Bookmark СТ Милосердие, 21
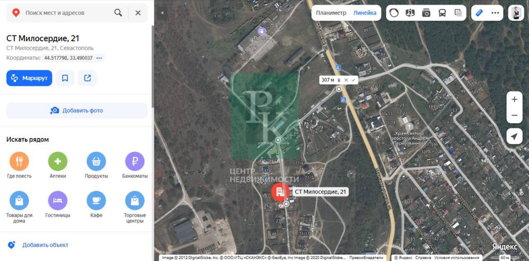 [65, 78]
